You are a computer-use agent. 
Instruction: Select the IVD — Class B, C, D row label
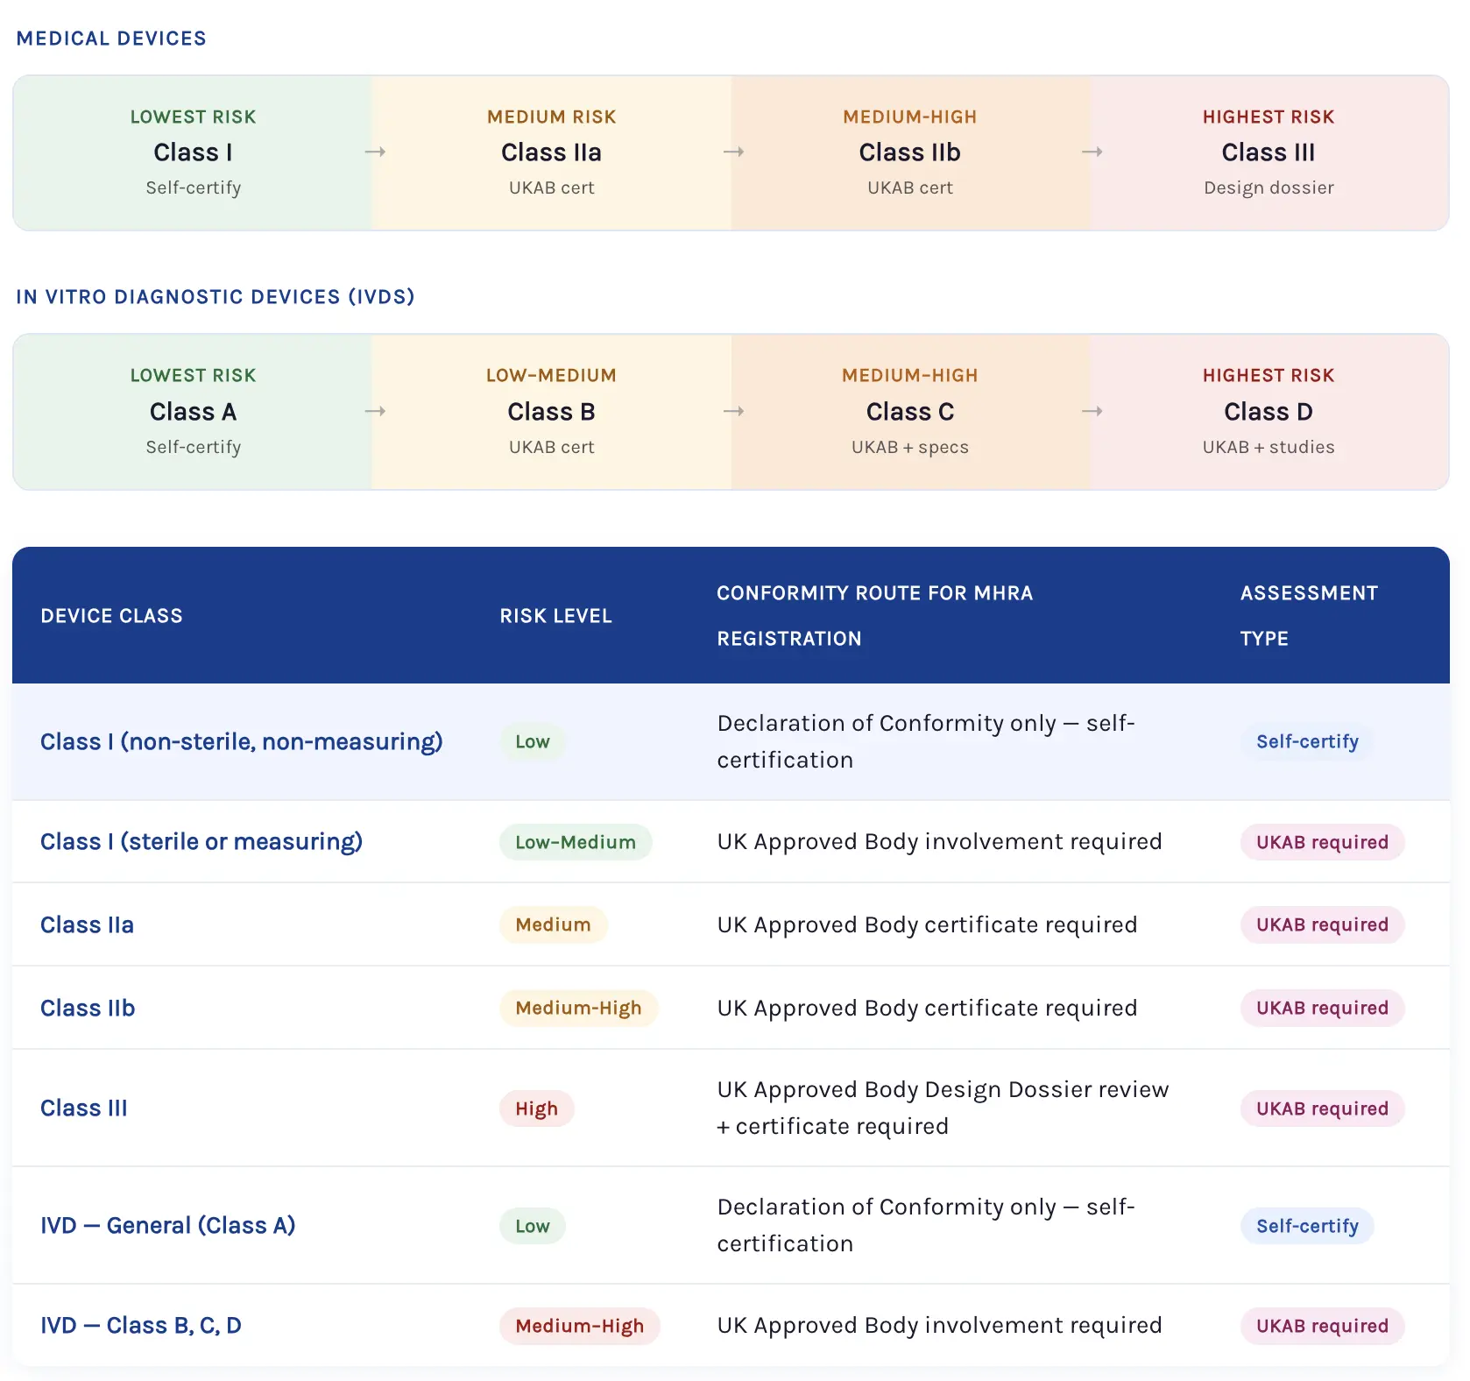click(x=141, y=1326)
